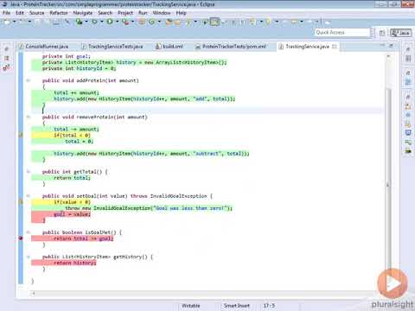Open the Run dropdown arrow
The height and width of the screenshot is (311, 415).
pyautogui.click(x=117, y=22)
